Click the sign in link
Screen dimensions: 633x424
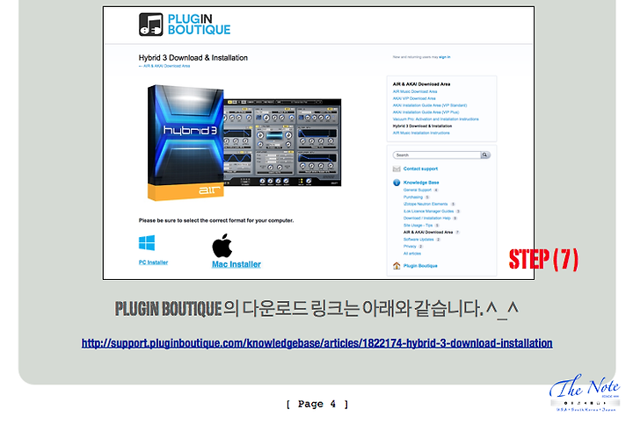pyautogui.click(x=445, y=57)
